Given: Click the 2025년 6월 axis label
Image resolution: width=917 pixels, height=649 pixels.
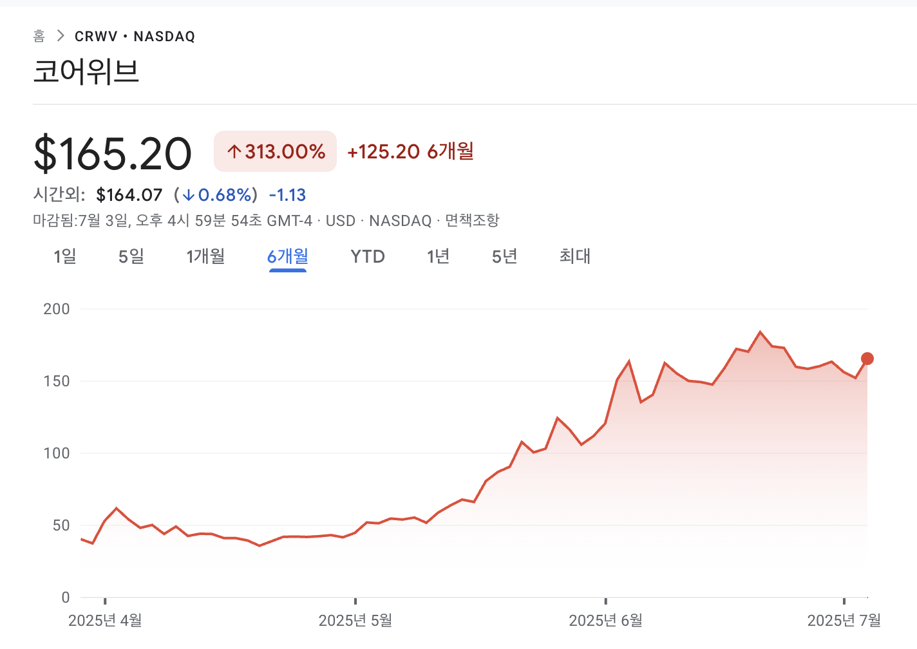Looking at the screenshot, I should coord(605,620).
